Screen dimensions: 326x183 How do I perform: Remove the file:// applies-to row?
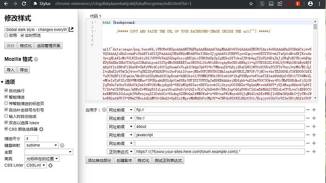(x=308, y=118)
